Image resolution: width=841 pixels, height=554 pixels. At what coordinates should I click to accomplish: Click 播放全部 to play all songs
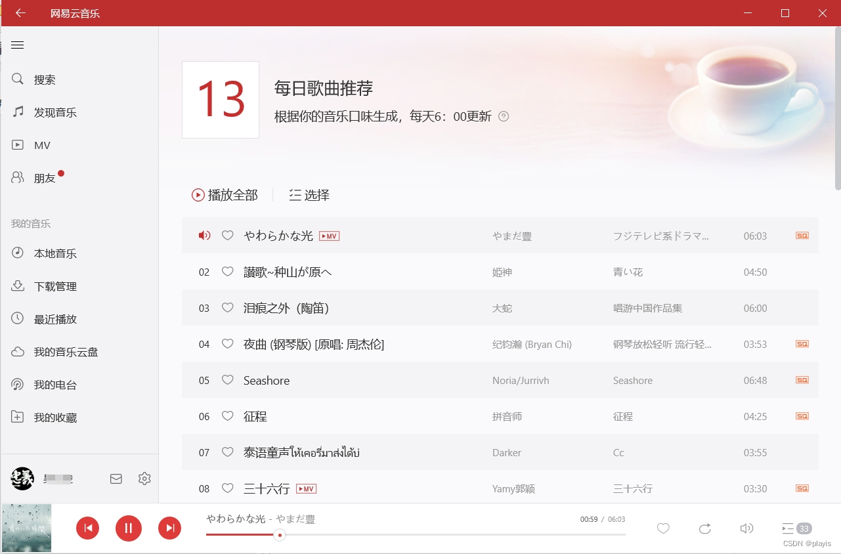pyautogui.click(x=225, y=195)
